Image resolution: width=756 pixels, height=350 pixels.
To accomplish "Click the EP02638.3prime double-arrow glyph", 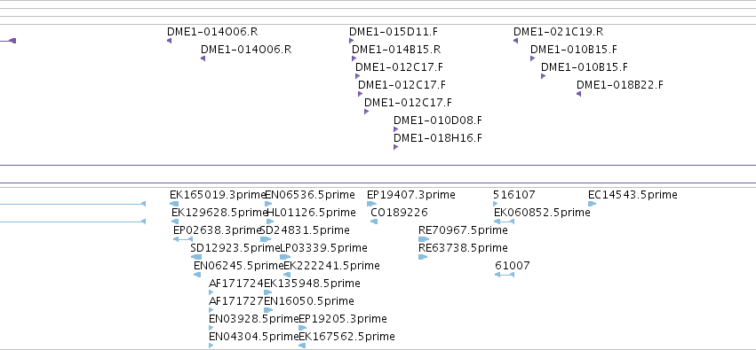I will coord(183,239).
